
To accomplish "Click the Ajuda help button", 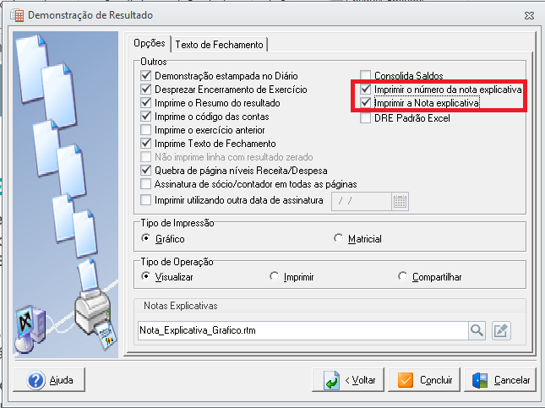I will tap(49, 380).
